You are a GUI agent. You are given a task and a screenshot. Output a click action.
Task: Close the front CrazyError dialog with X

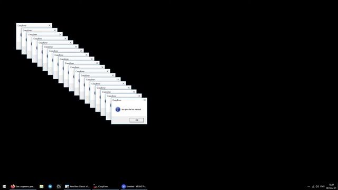[x=144, y=100]
